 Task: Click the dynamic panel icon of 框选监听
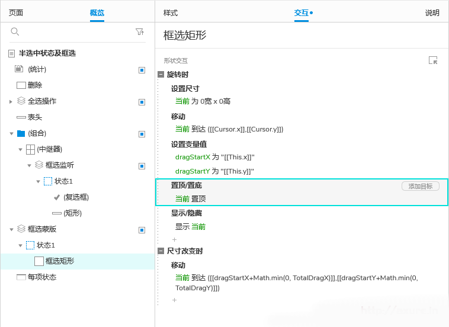pos(39,165)
